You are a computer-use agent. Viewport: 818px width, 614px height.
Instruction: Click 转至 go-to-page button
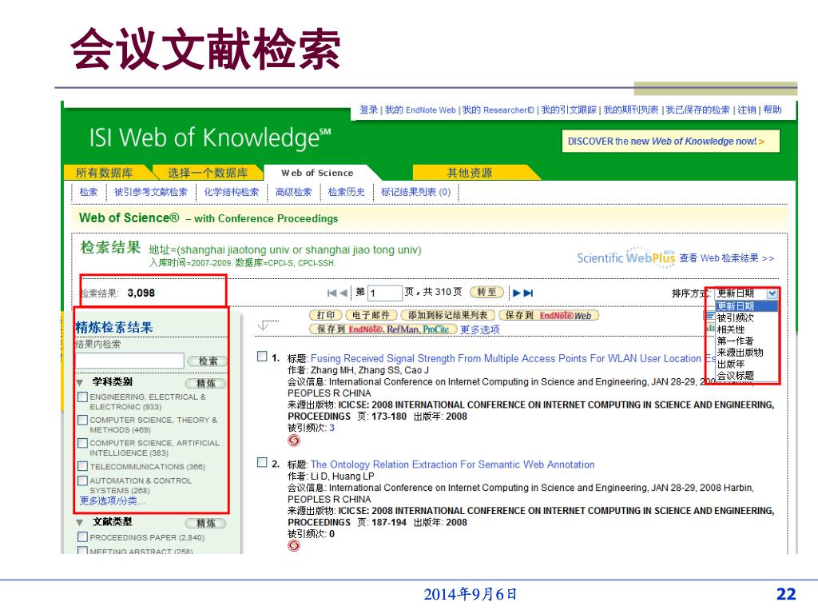(486, 292)
